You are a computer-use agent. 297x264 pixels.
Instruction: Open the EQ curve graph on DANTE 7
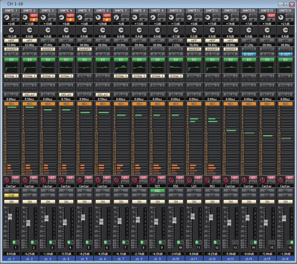point(121,67)
